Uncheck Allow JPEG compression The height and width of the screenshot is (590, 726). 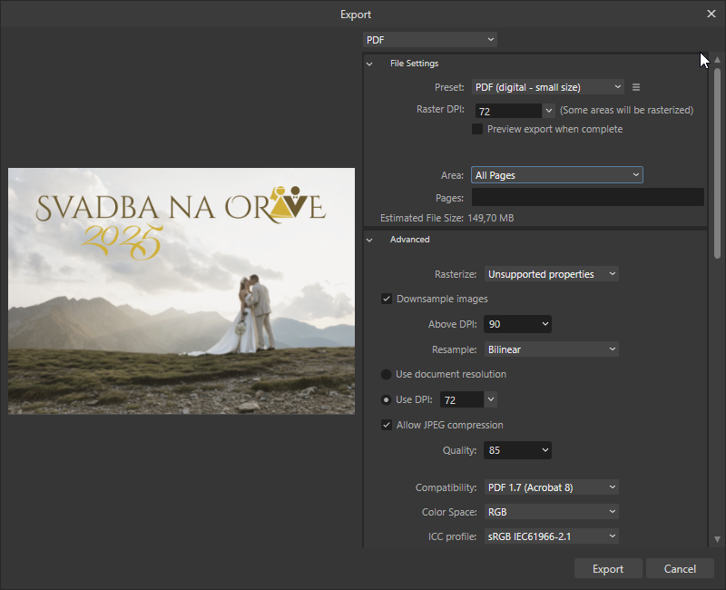[x=388, y=425]
